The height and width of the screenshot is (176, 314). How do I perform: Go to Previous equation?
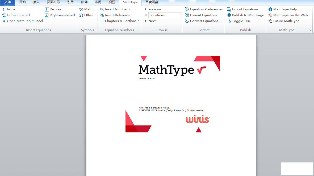(153, 9)
